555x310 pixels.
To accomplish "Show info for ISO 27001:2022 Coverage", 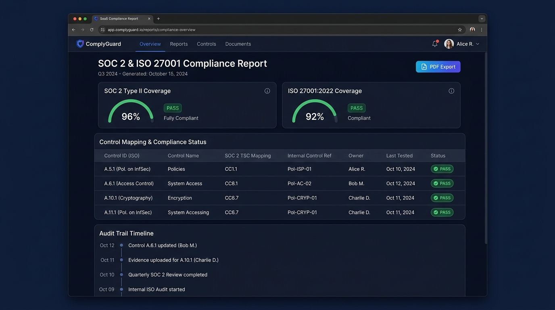I will 451,91.
